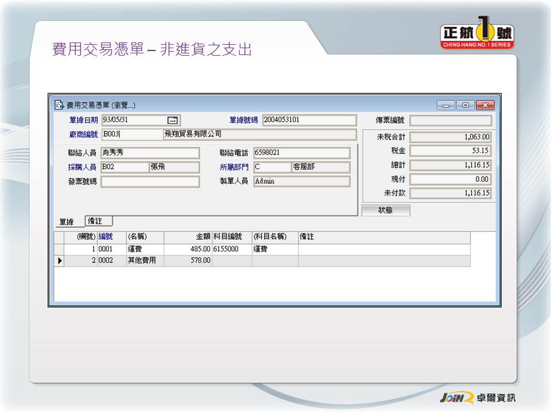Click the 單據號碼 field 2004053101
Screen dimensions: 551x413
(309, 120)
